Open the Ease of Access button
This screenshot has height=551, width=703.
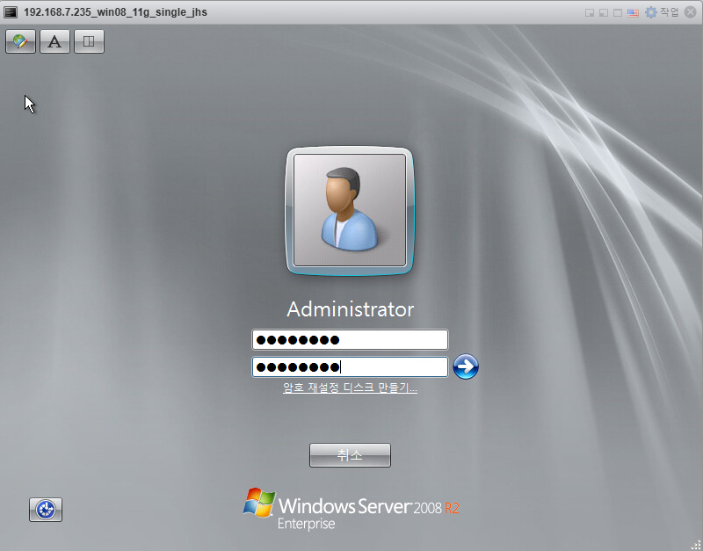pyautogui.click(x=46, y=510)
